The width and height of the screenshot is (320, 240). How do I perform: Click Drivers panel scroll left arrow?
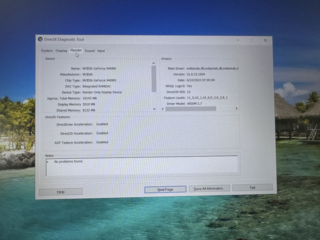pos(162,109)
